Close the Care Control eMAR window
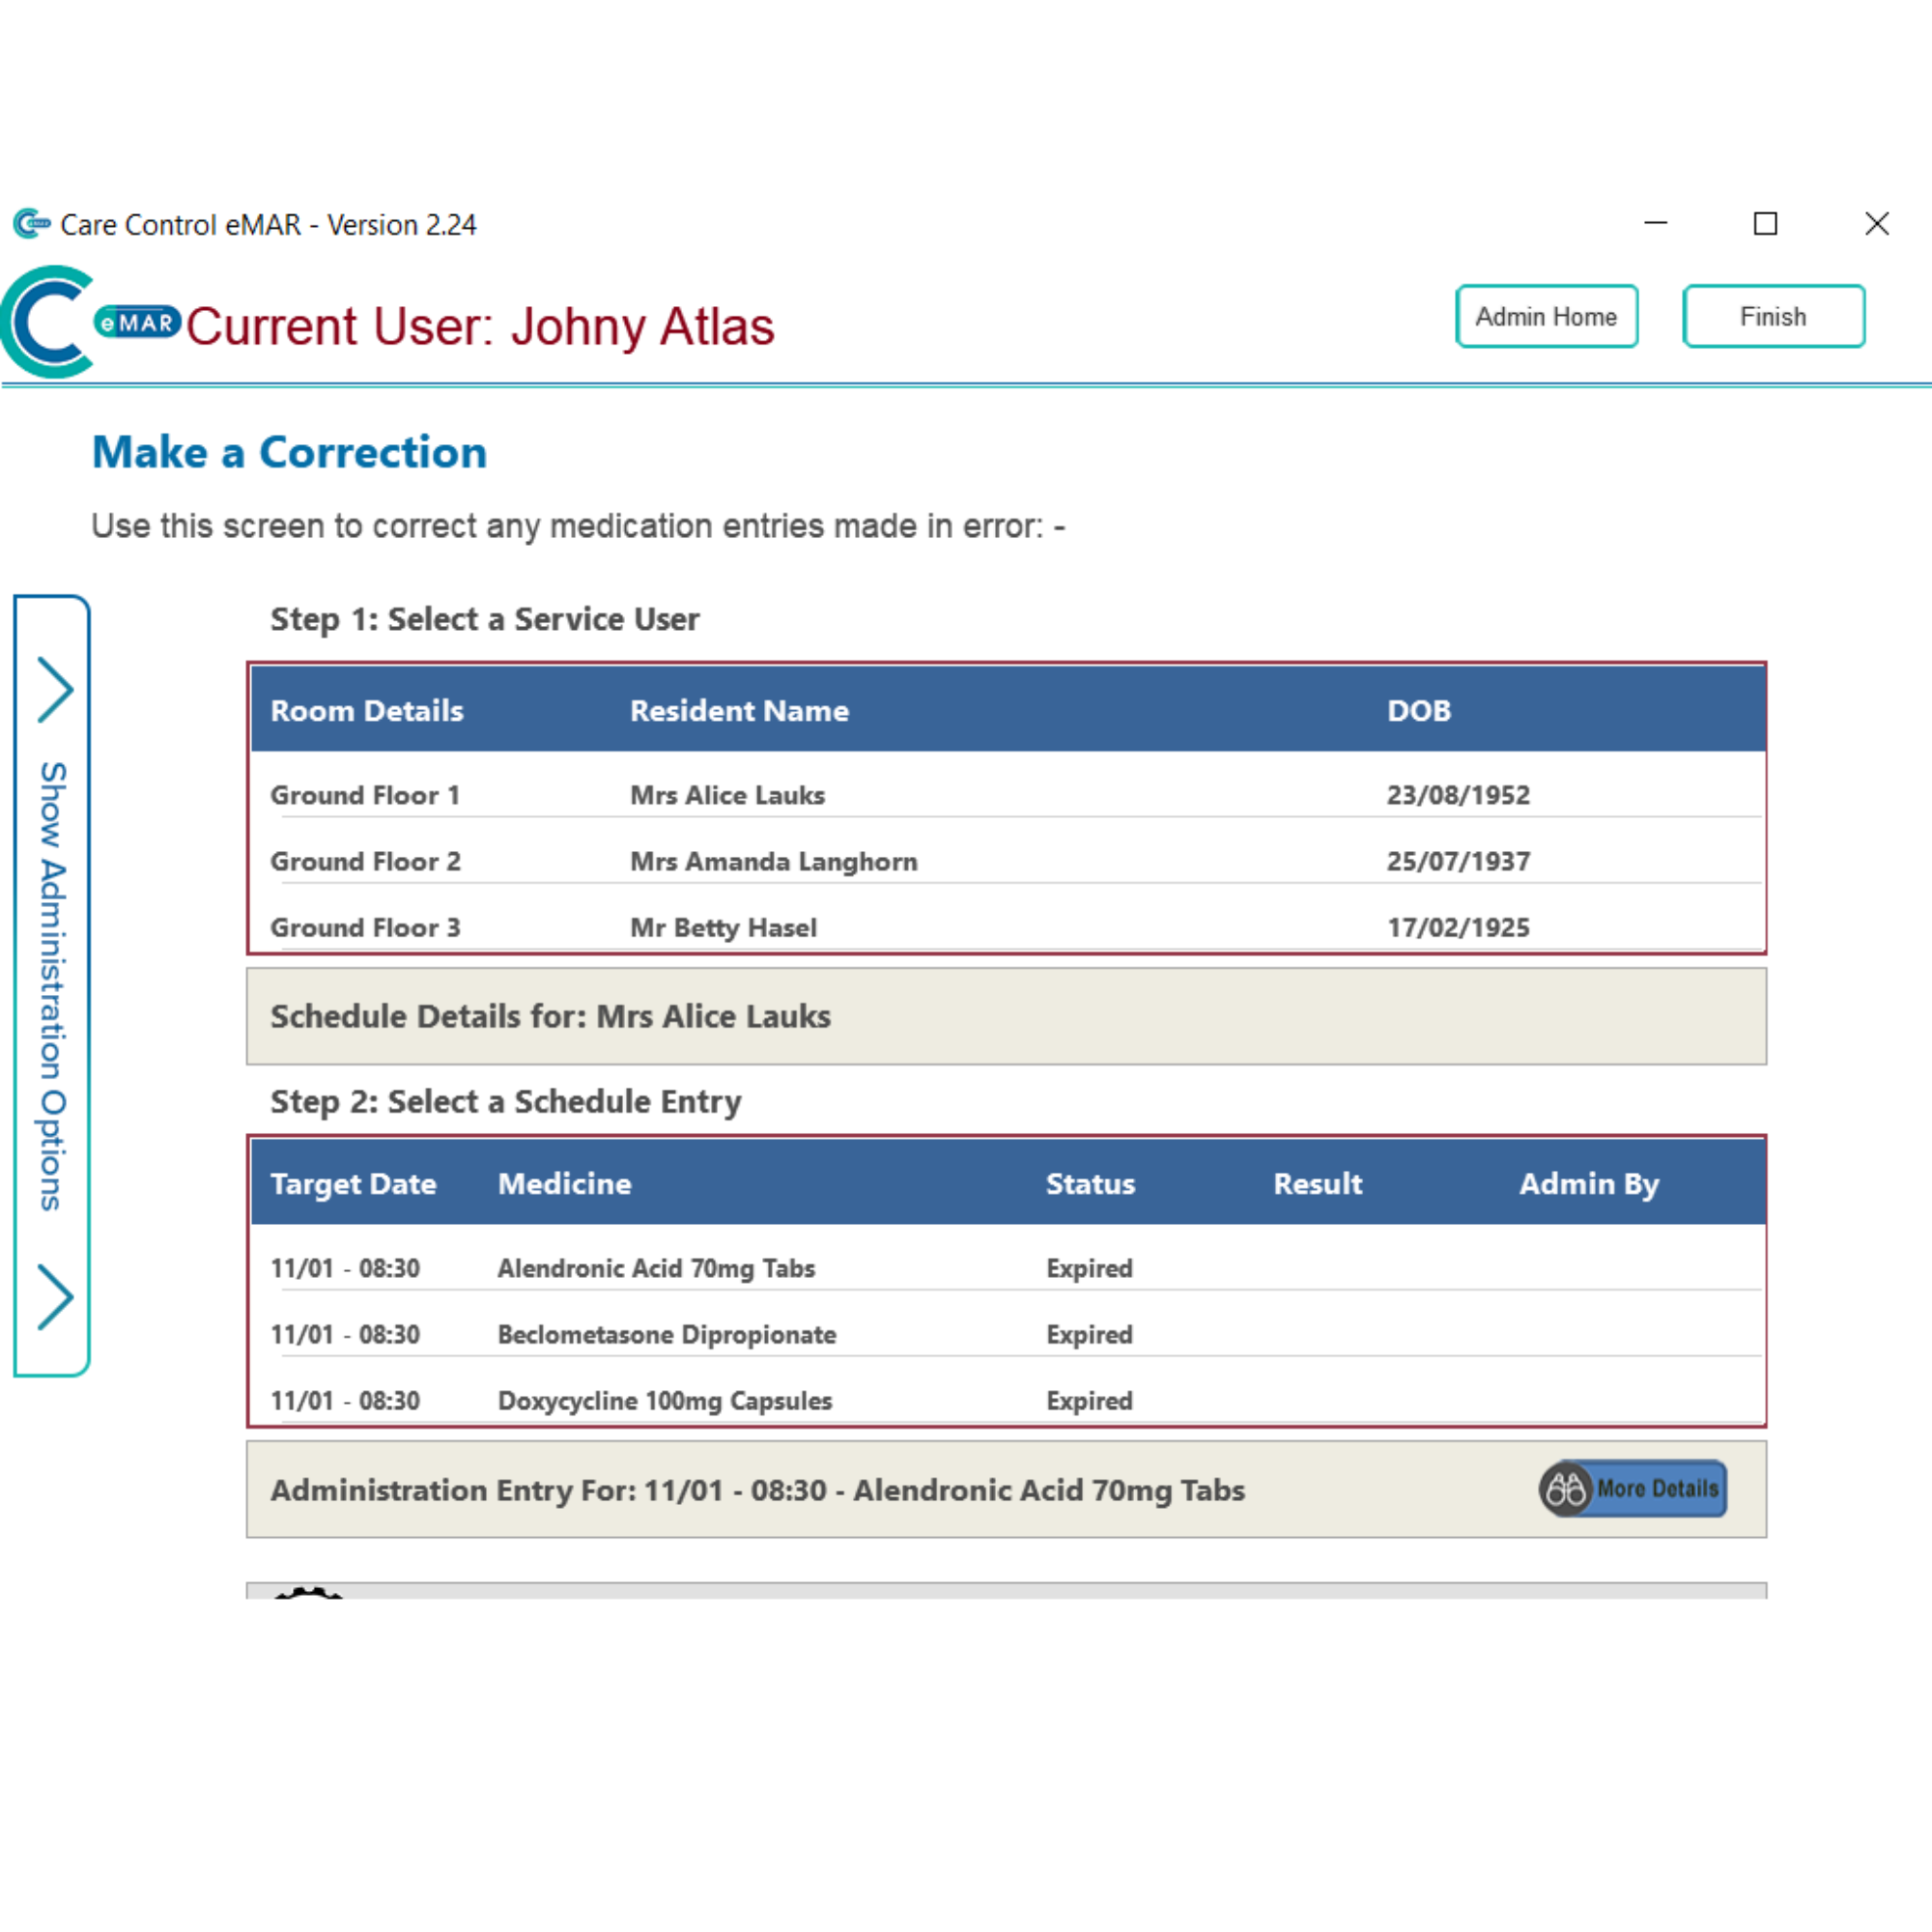The image size is (1932, 1932). tap(1876, 223)
